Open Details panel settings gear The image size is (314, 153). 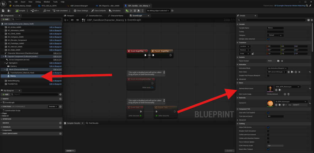coord(312,20)
